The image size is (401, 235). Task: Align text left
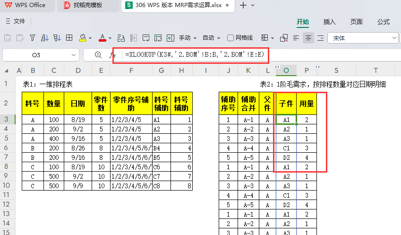click(296, 38)
